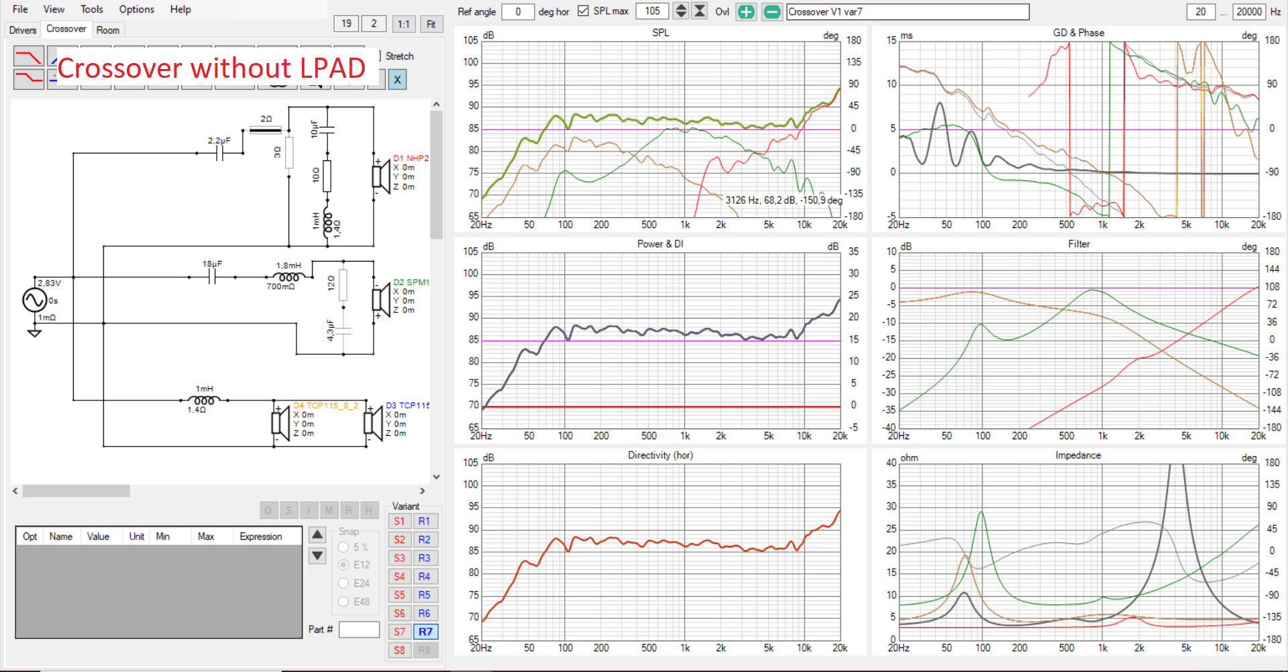Select the 5 % snap radio button

(343, 547)
